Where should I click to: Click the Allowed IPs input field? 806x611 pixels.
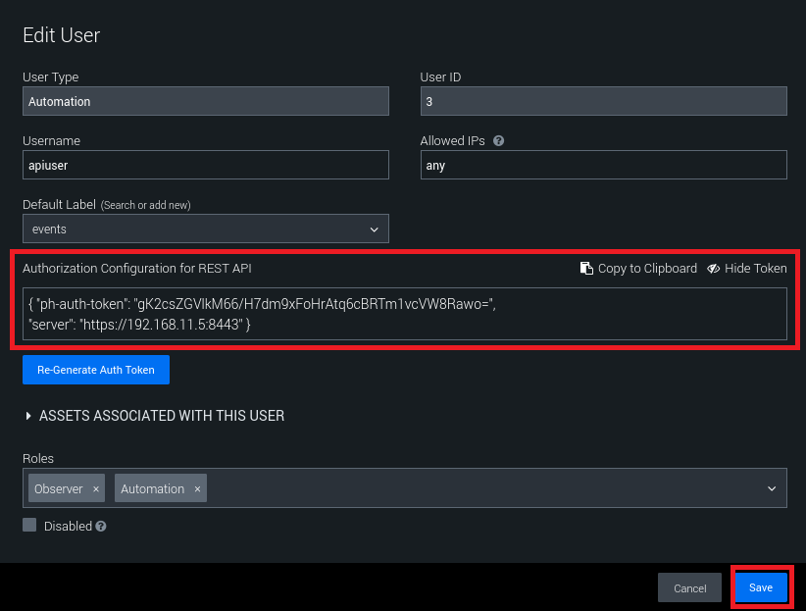click(x=603, y=165)
